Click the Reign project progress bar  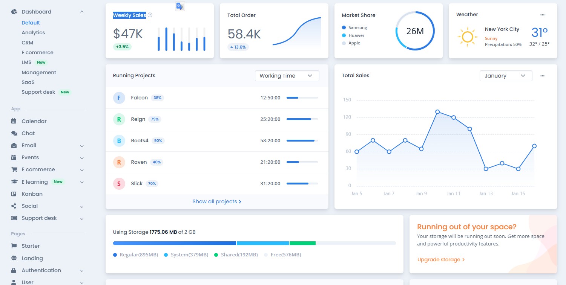(x=302, y=119)
